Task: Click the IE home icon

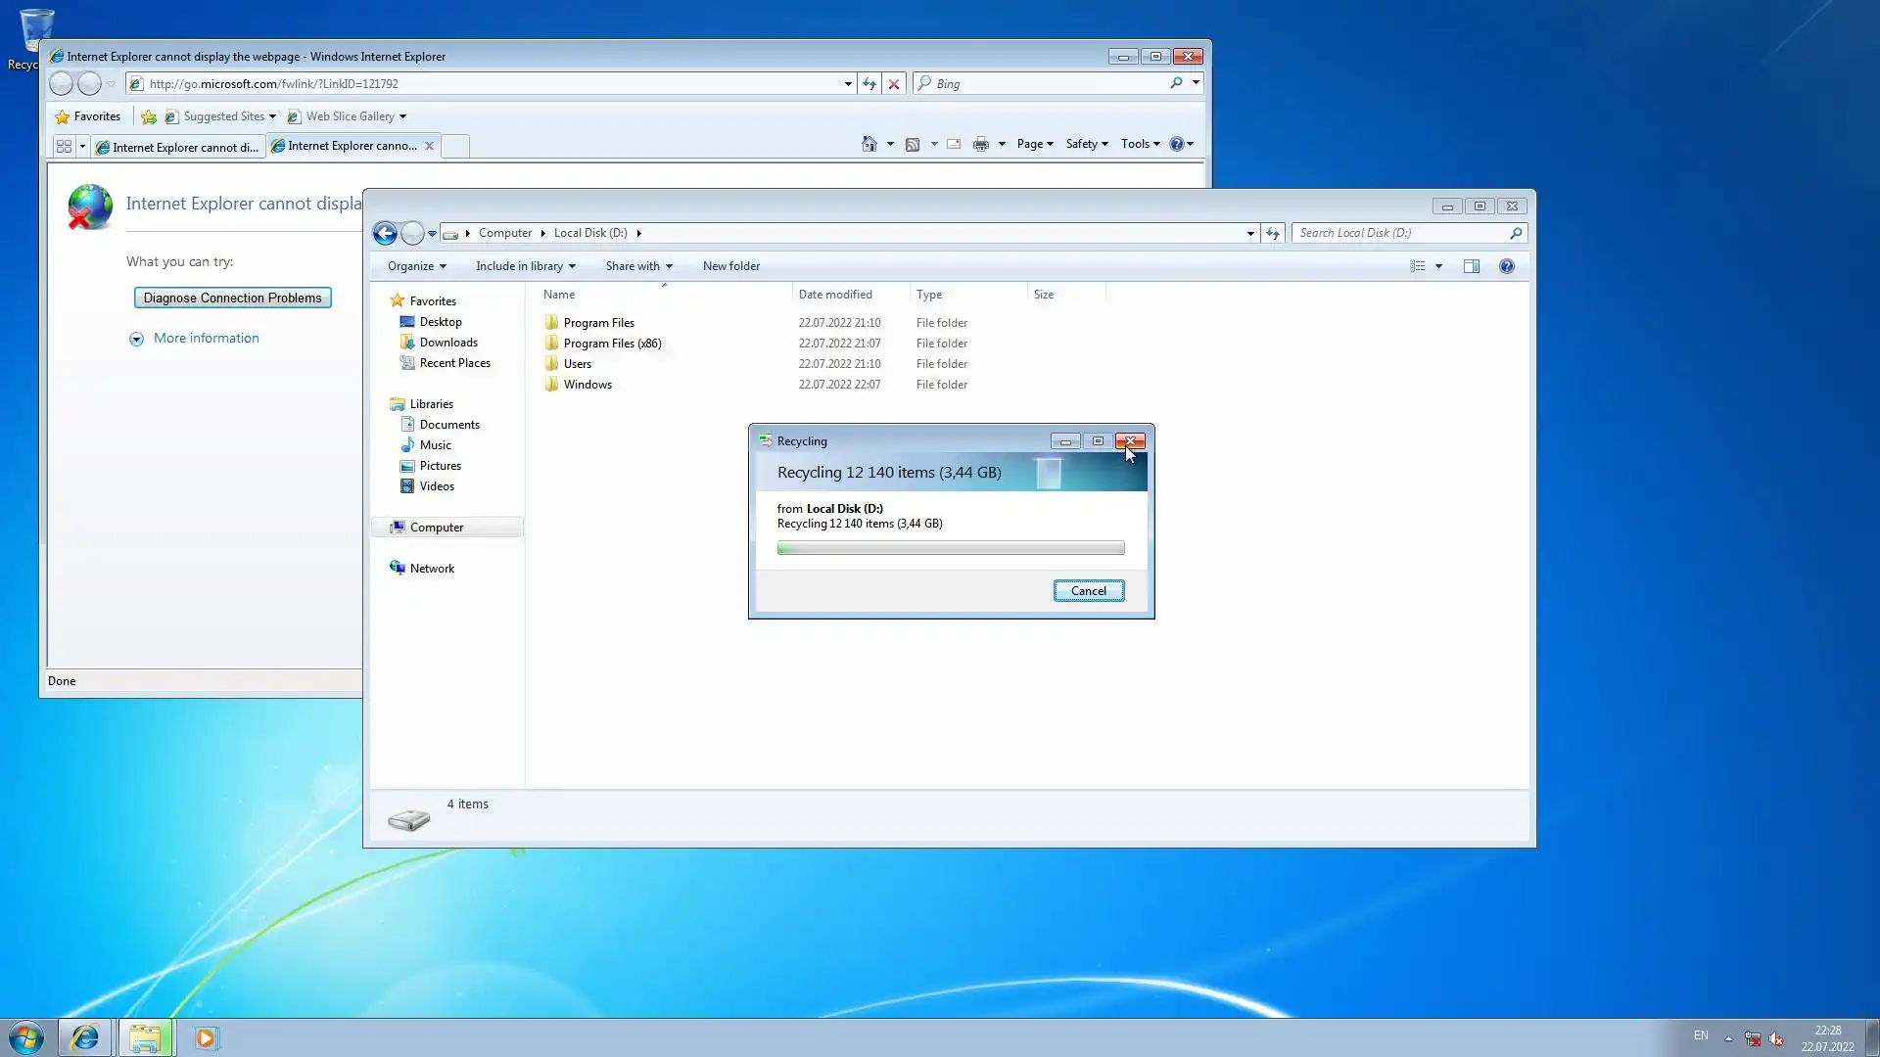Action: point(869,144)
